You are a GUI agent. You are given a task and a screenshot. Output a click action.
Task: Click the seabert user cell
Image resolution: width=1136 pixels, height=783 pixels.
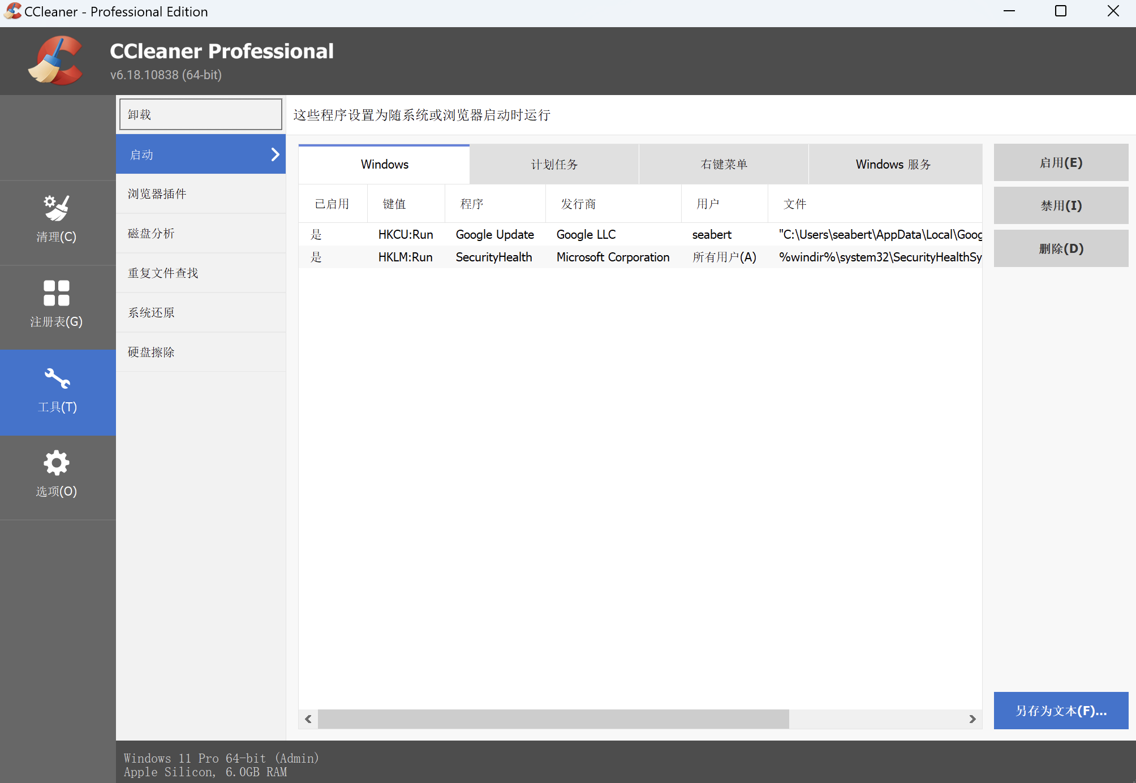click(x=712, y=234)
